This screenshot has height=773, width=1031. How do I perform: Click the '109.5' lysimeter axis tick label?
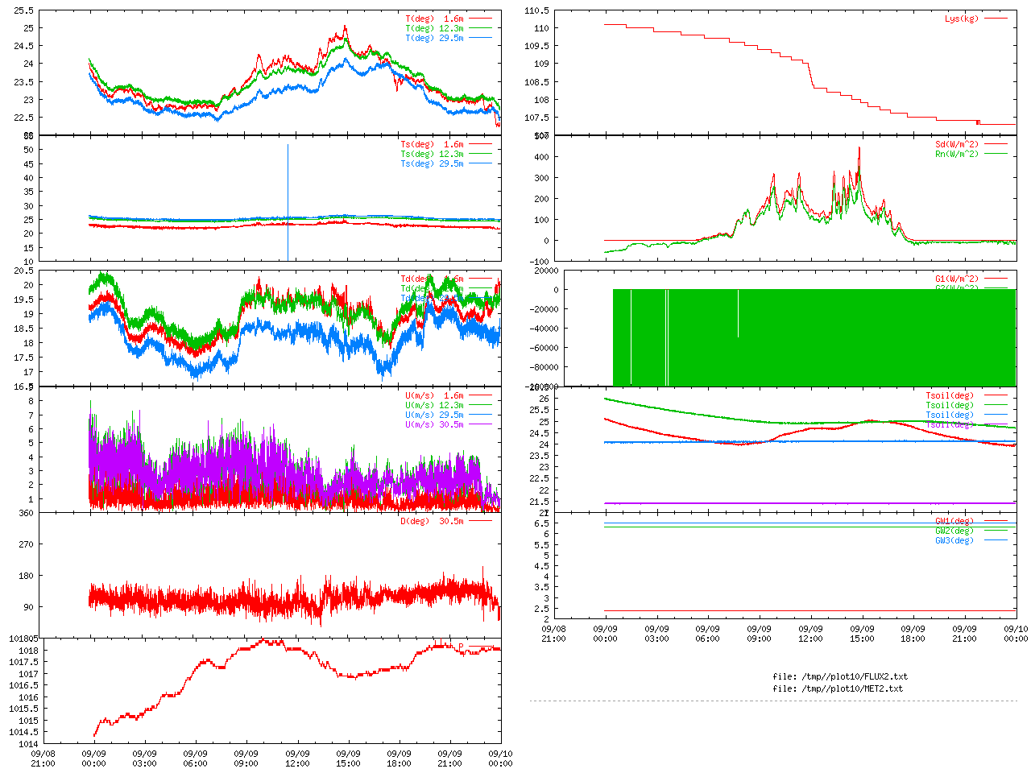(x=537, y=46)
